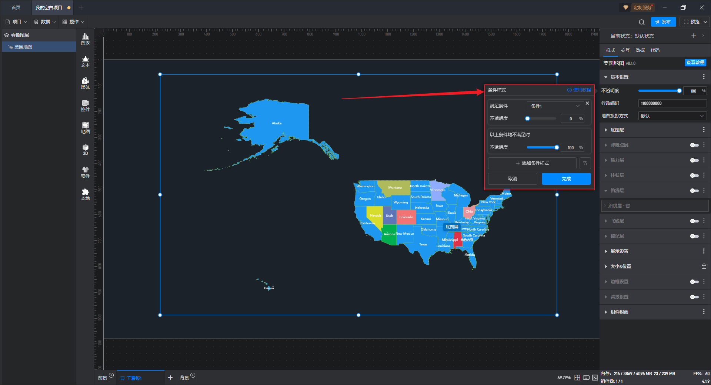711x385 pixels.
Task: Click the 添加条件样式 button
Action: (x=532, y=163)
